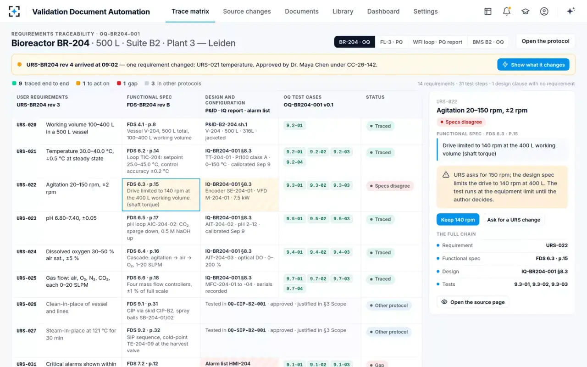Click the app logo icon

coord(14,11)
